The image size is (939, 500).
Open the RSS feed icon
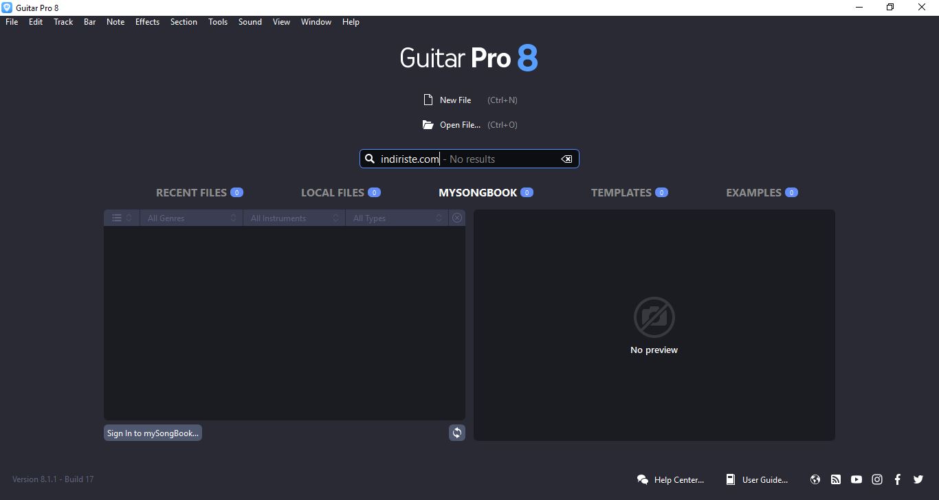(836, 479)
